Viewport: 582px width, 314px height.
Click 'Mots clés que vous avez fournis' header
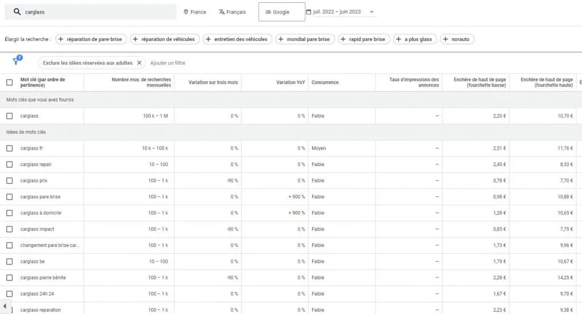40,100
